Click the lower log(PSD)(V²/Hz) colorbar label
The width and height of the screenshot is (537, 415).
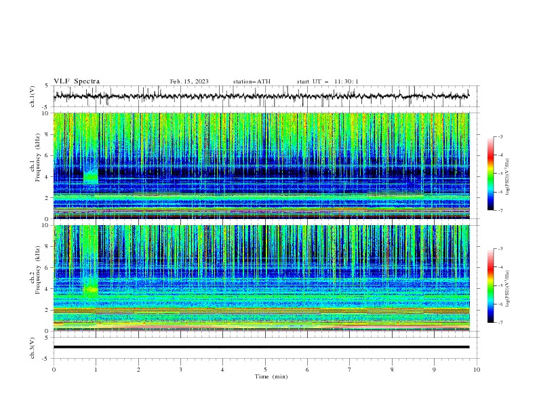507,289
